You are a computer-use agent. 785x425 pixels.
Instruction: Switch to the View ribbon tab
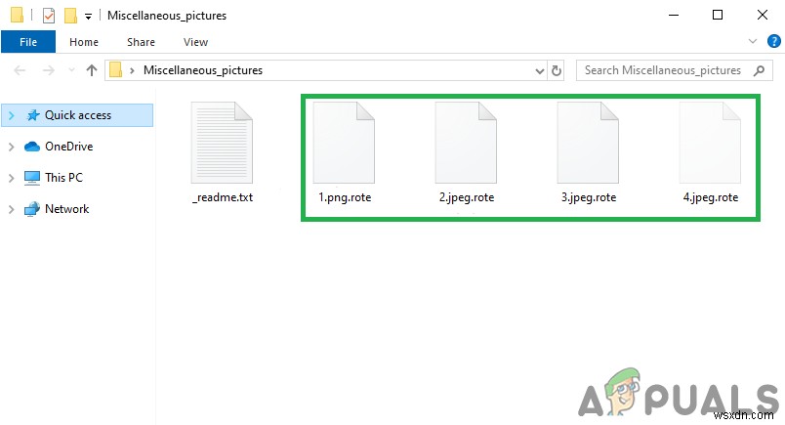(195, 42)
